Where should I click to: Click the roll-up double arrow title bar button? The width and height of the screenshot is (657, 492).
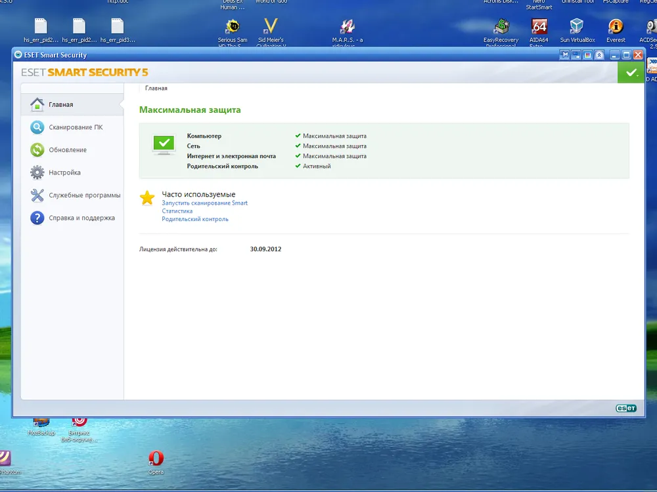600,55
